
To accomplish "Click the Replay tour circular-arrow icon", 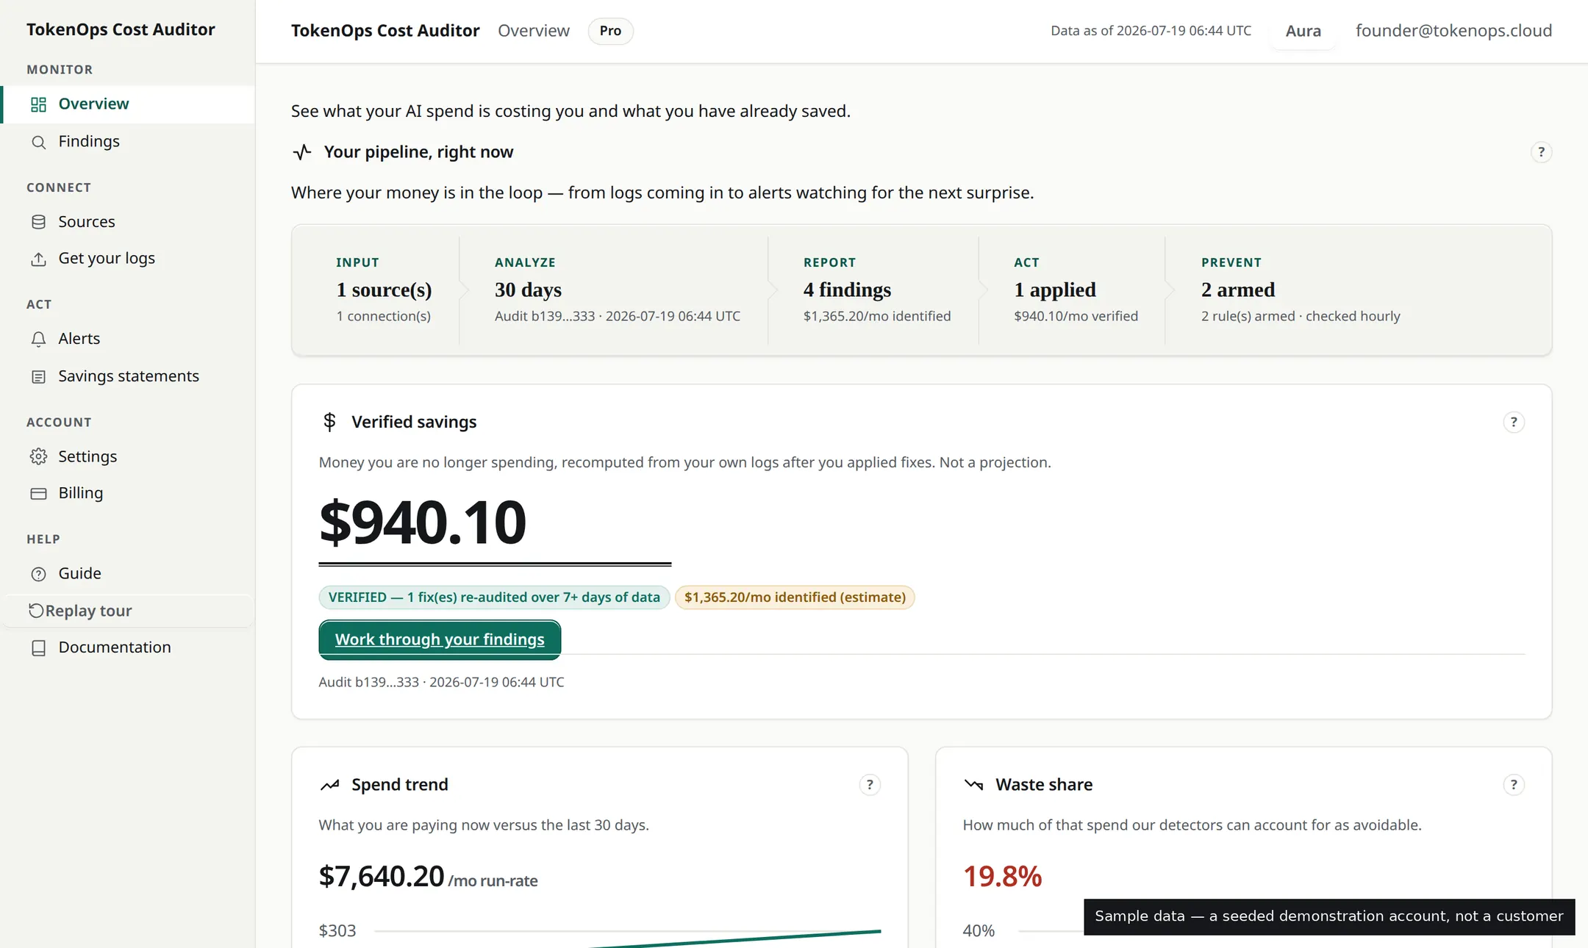I will pos(36,610).
